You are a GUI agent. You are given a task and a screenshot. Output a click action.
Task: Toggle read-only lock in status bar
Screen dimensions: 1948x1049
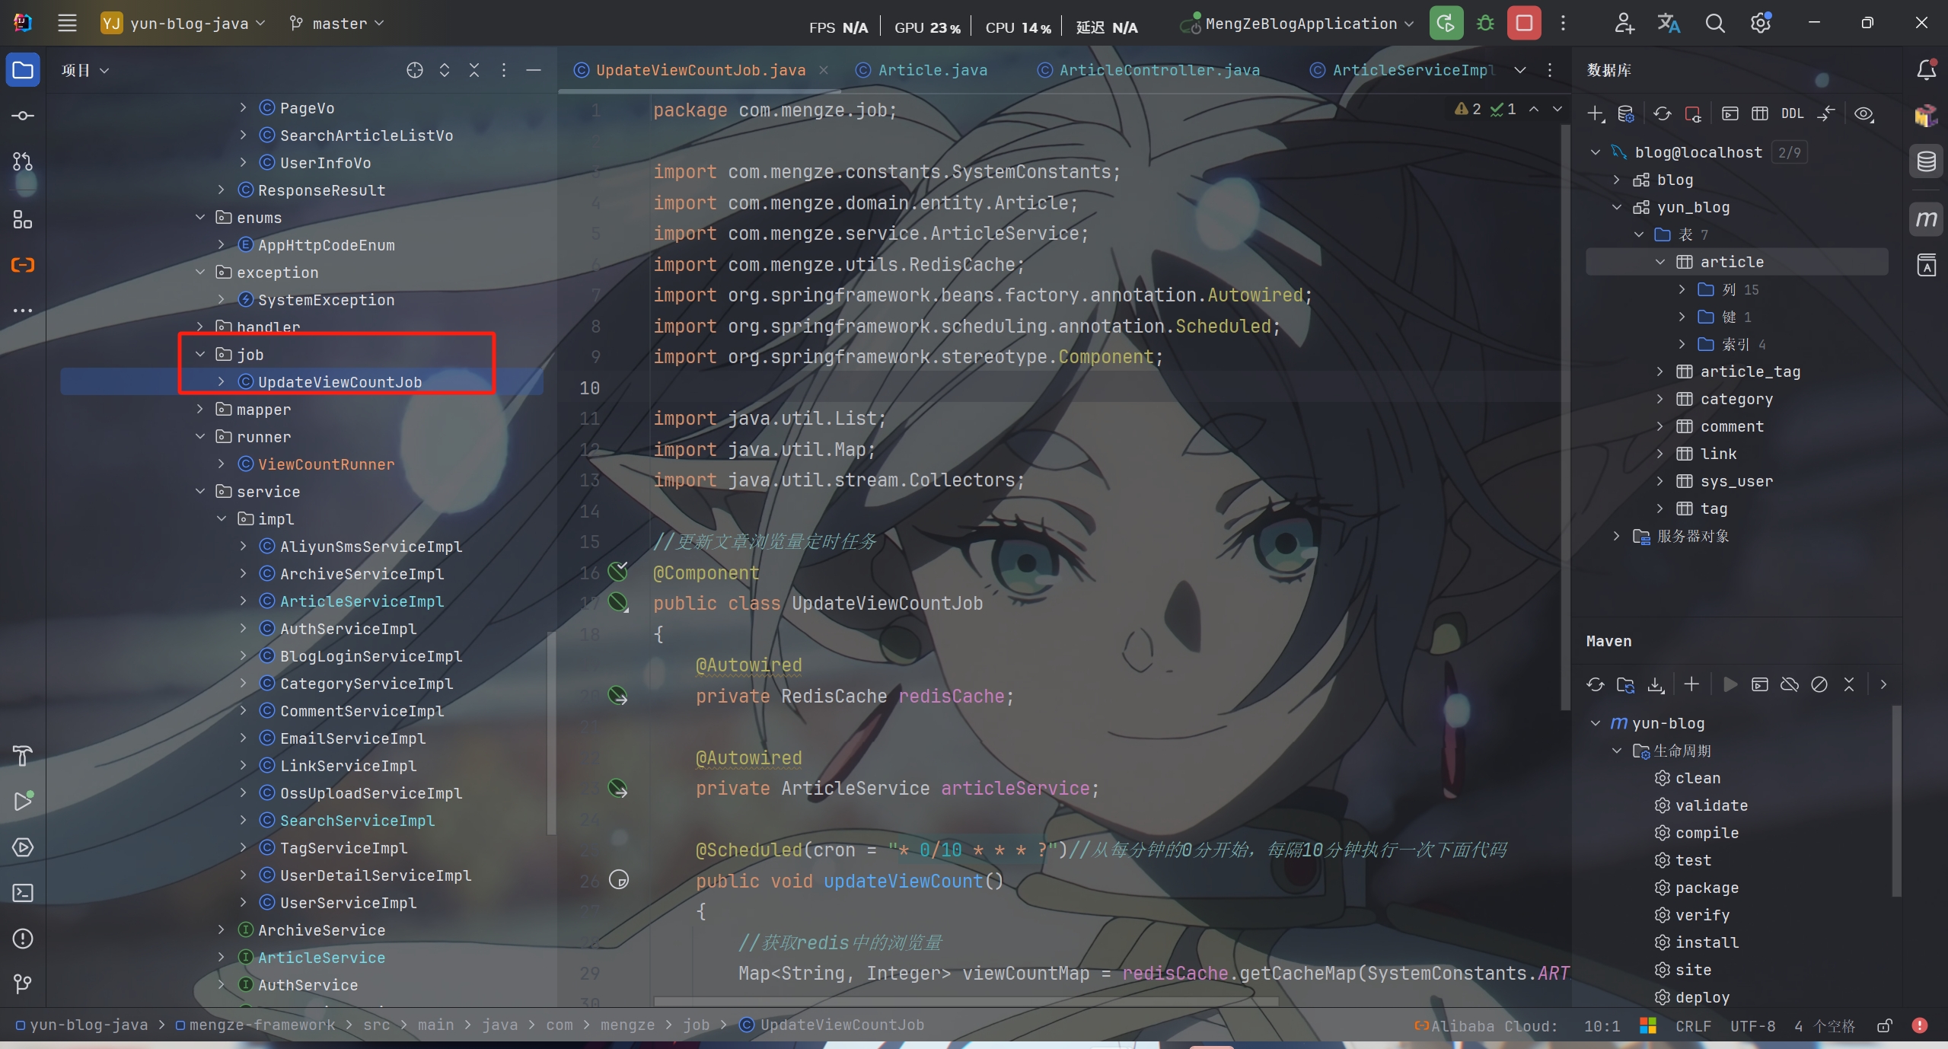click(x=1884, y=1026)
